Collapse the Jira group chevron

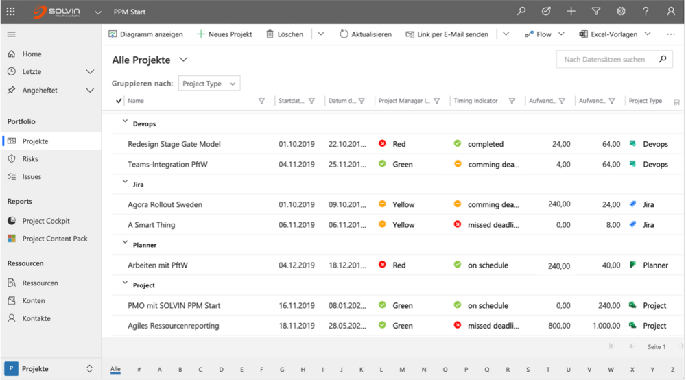tap(125, 182)
